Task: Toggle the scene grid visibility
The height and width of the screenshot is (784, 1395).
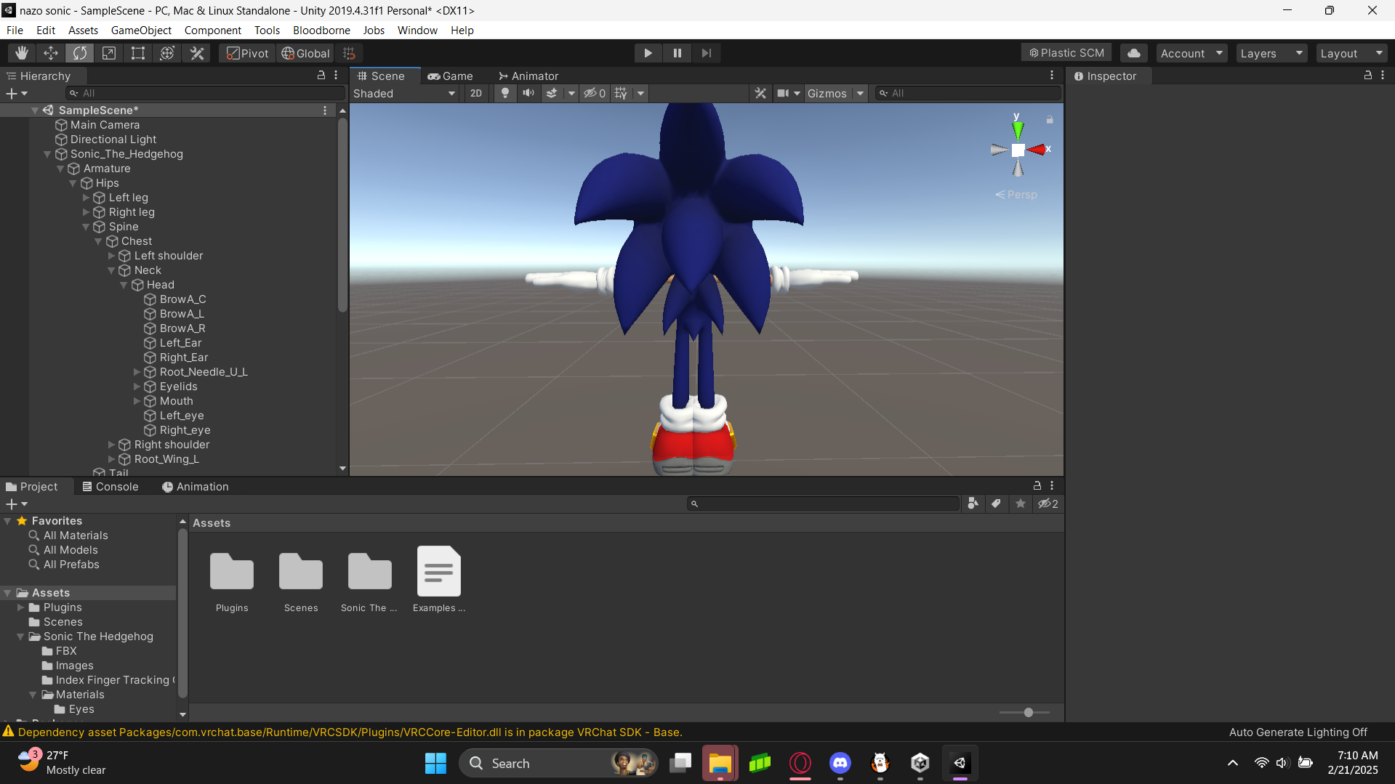Action: [x=620, y=93]
